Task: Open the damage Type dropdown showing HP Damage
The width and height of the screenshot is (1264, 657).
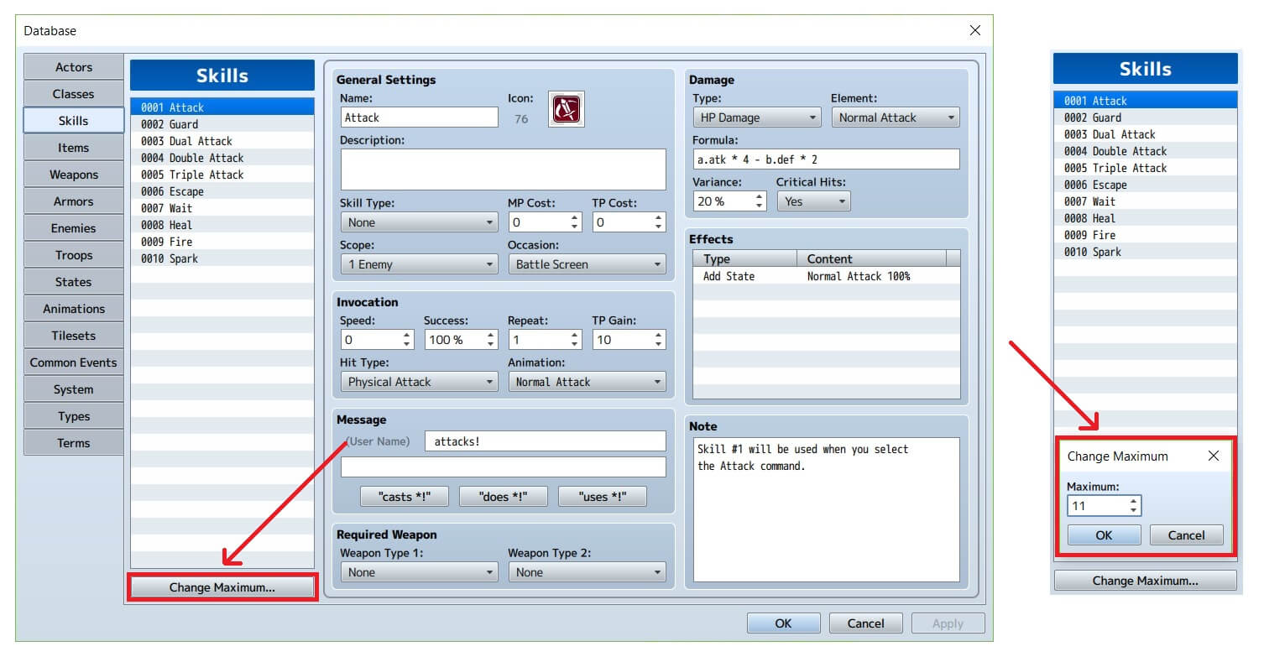Action: 757,117
